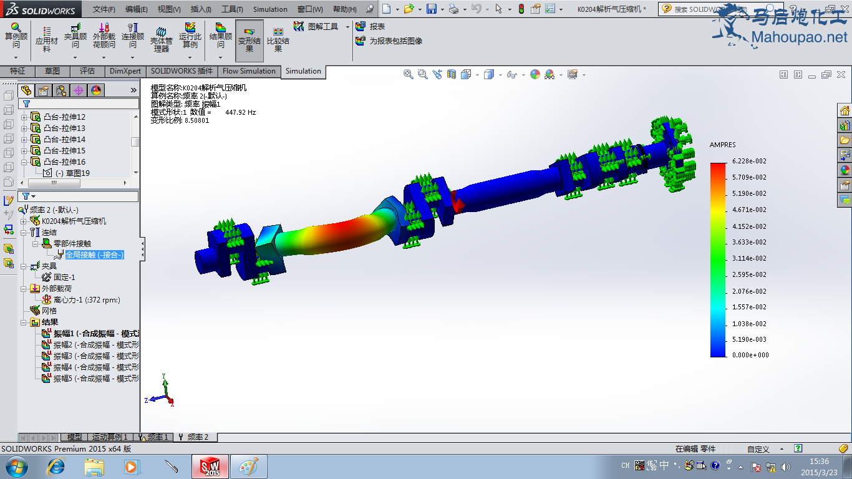Open the 结果顾问 results advisor
The height and width of the screenshot is (479, 852).
click(x=220, y=36)
